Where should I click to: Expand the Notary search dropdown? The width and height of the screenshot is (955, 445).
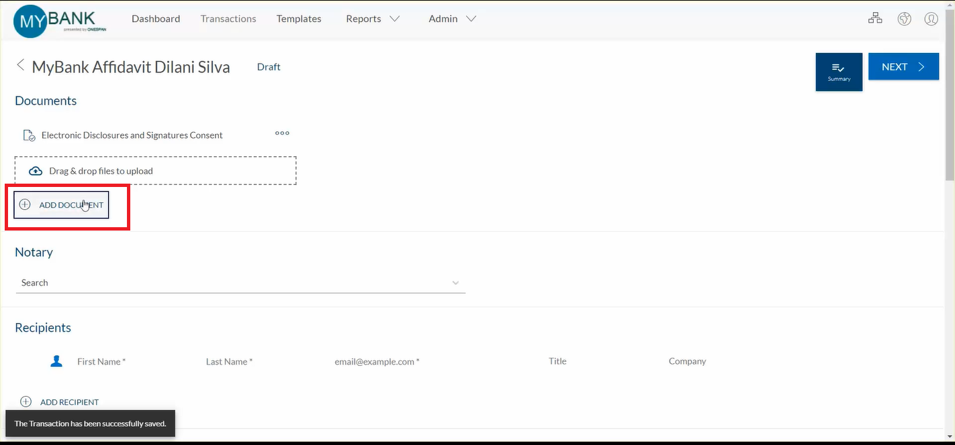455,282
